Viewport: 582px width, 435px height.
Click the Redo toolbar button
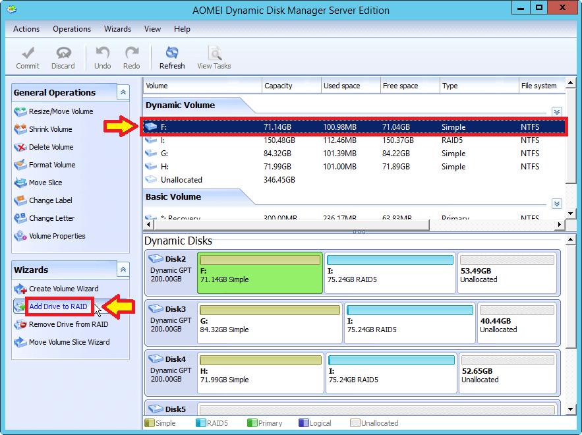point(131,58)
